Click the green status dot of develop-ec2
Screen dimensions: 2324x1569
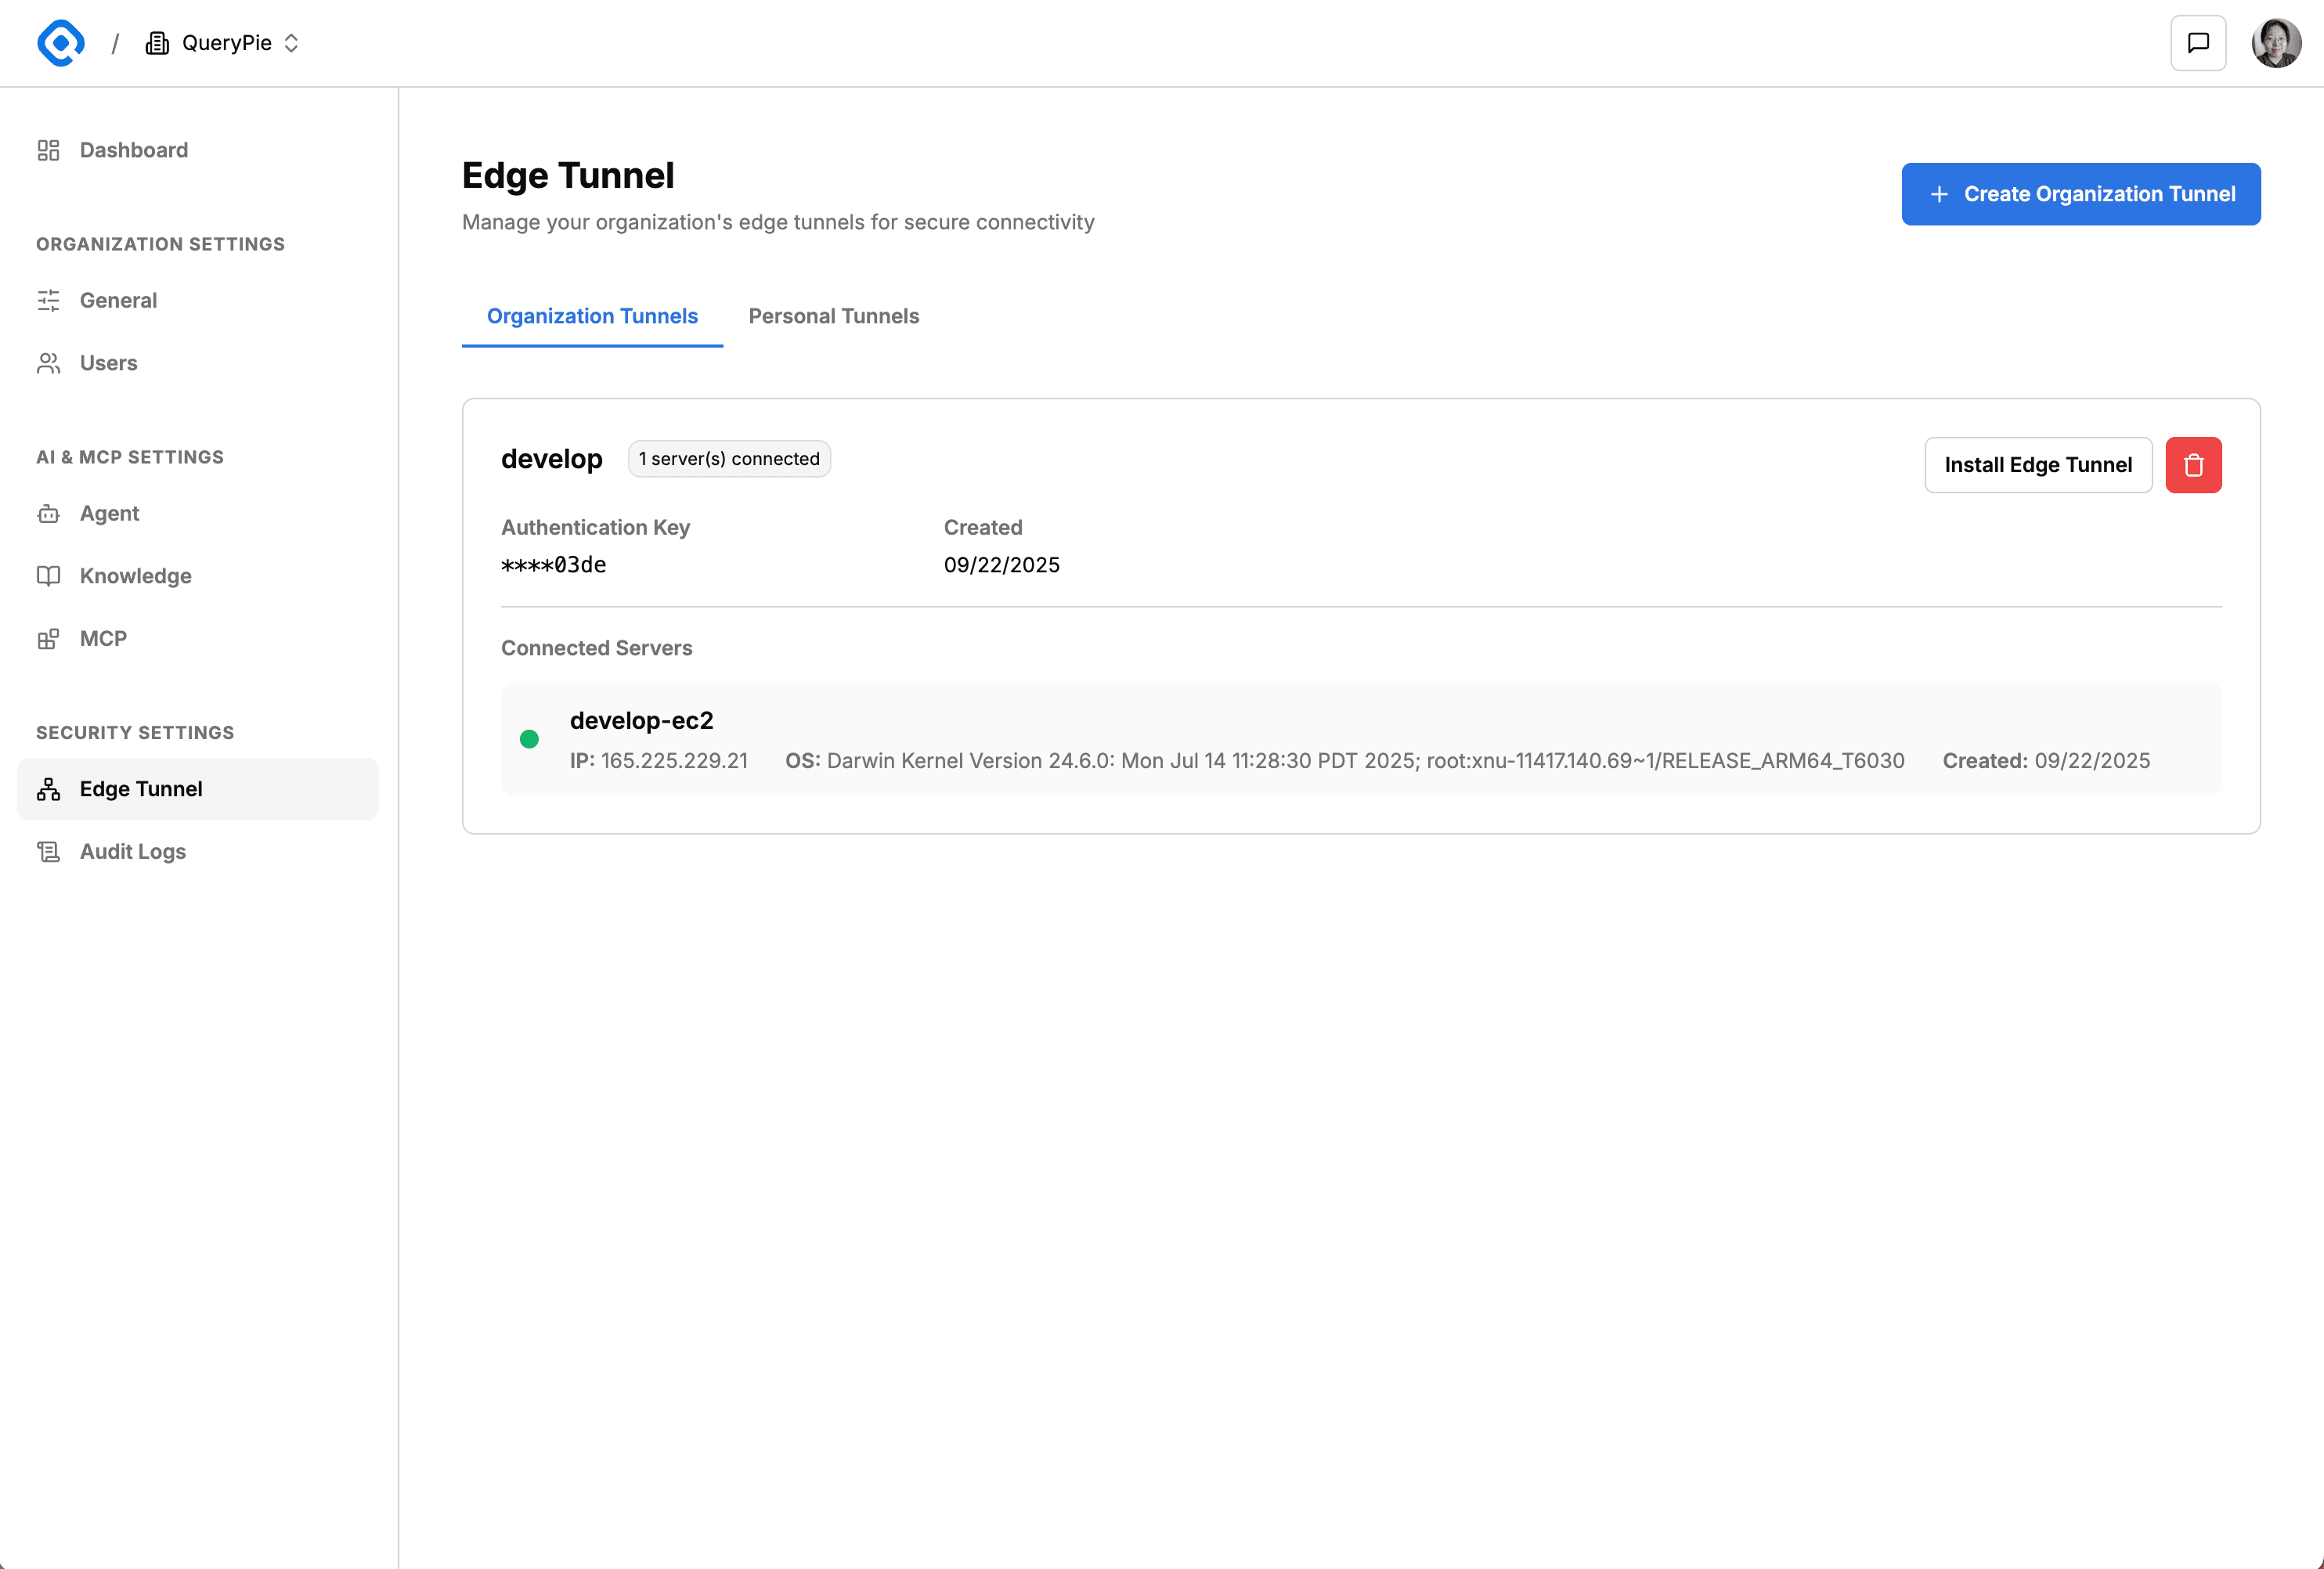529,740
